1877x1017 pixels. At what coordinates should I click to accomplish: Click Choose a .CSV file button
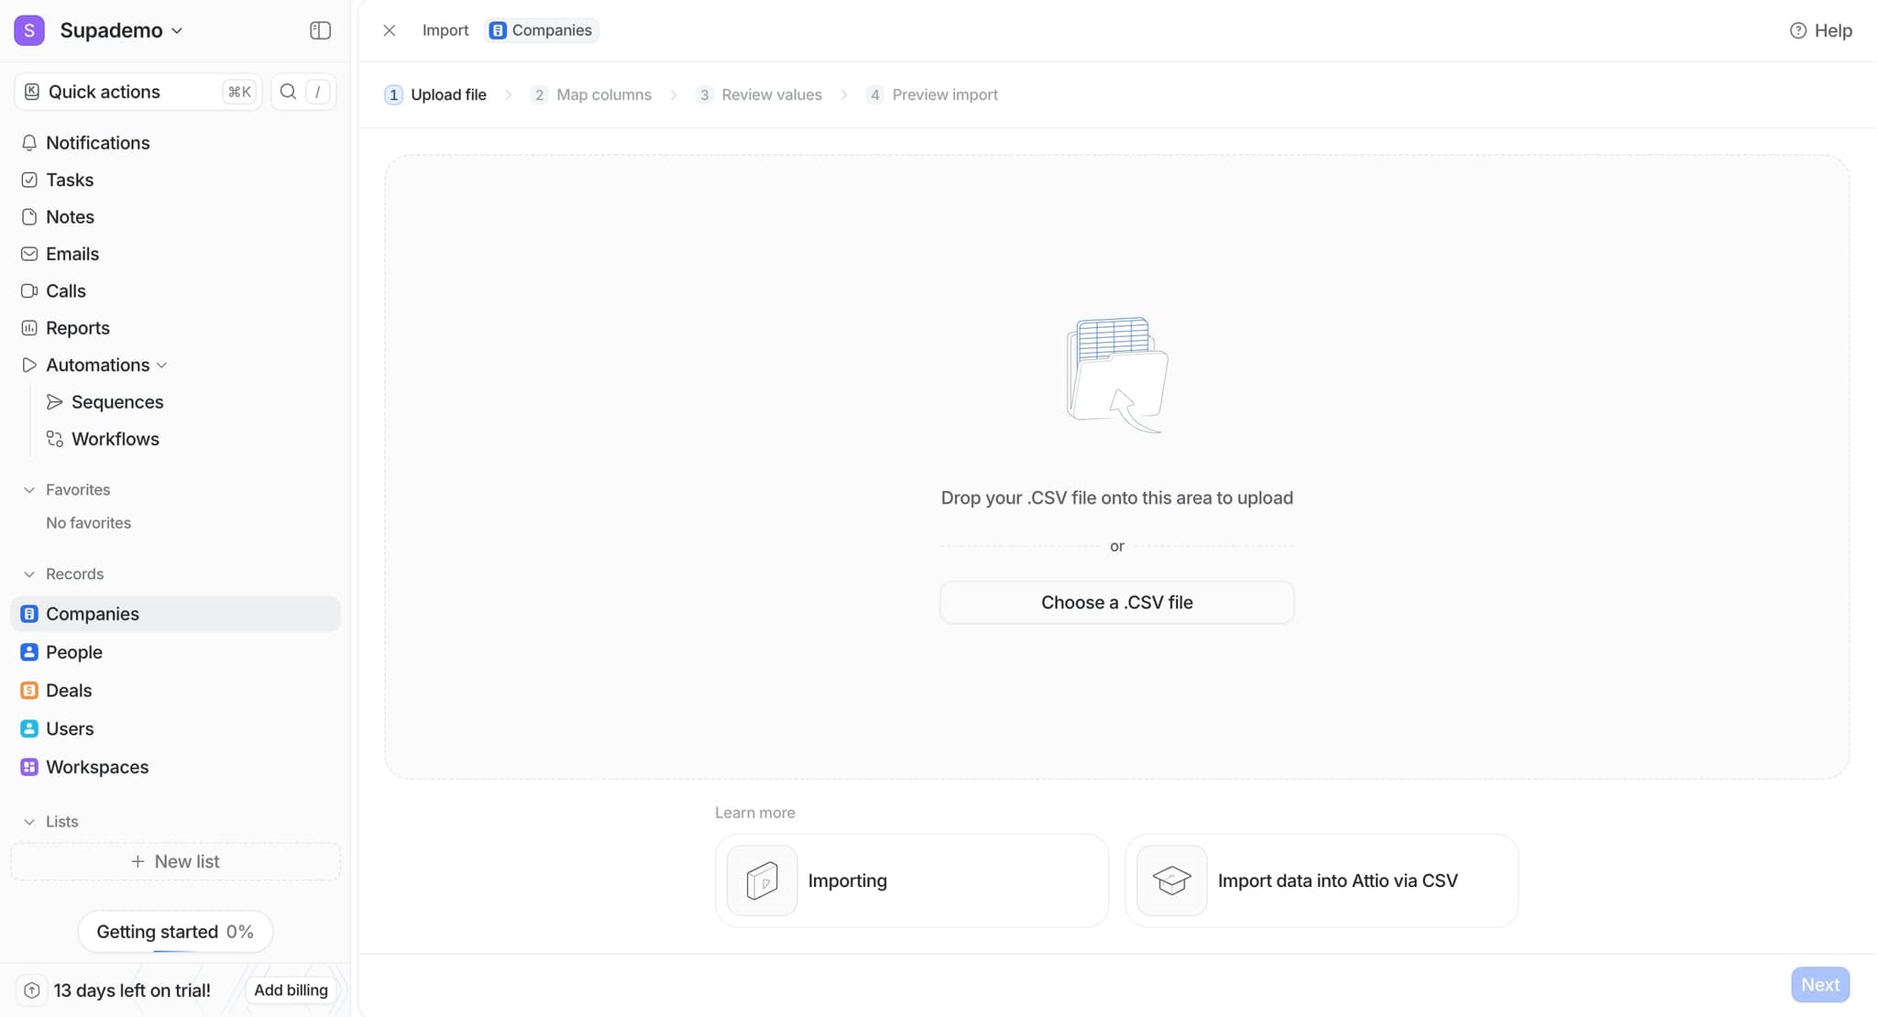pyautogui.click(x=1116, y=602)
